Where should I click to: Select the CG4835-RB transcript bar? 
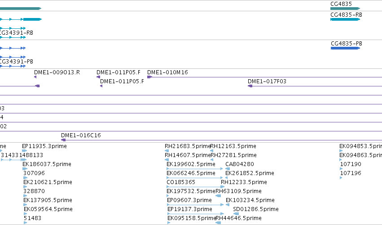click(x=345, y=19)
